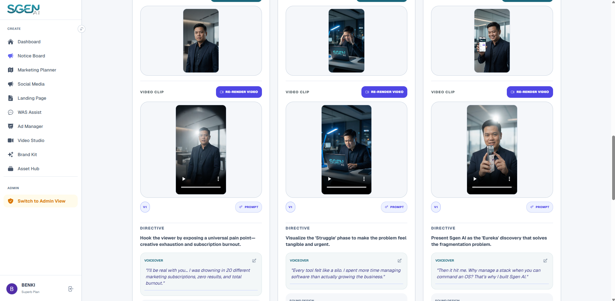Image resolution: width=615 pixels, height=301 pixels.
Task: Open more options on the phone video clip
Action: [509, 179]
